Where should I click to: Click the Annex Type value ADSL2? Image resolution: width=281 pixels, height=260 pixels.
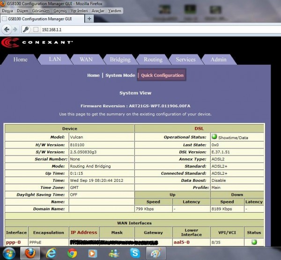tap(218, 159)
